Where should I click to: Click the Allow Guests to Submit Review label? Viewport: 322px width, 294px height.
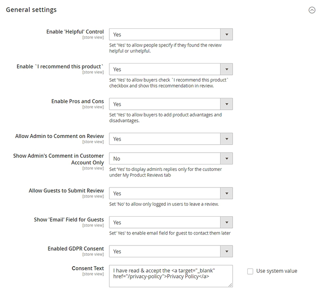pyautogui.click(x=66, y=190)
